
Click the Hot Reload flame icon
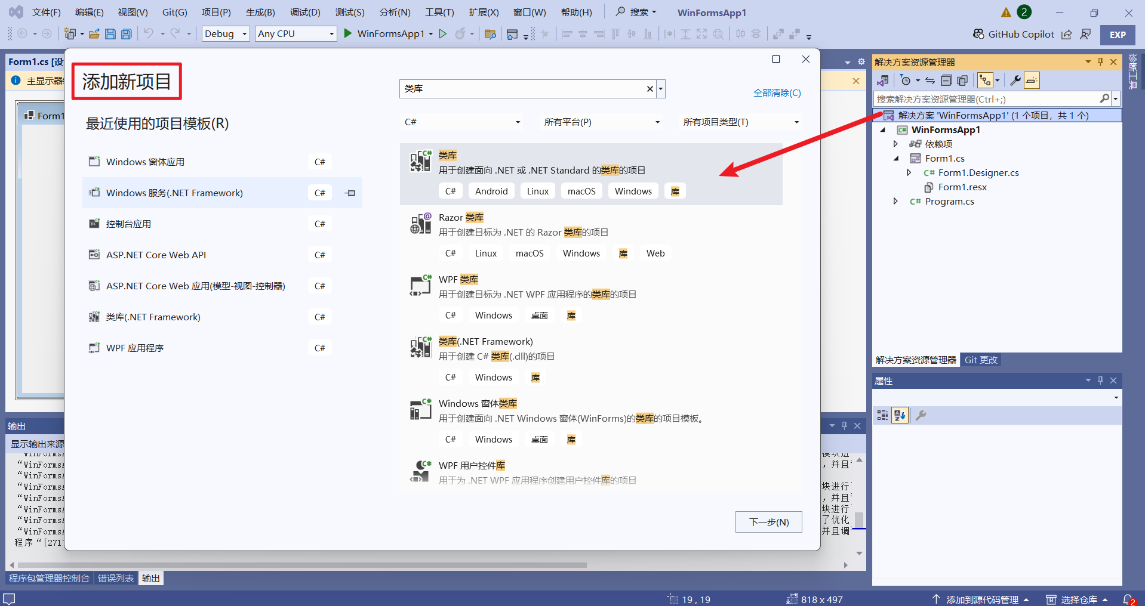[x=460, y=33]
